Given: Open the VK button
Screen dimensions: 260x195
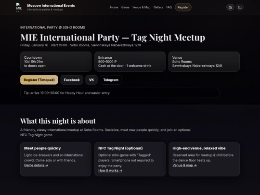Looking at the screenshot, I should [x=91, y=80].
